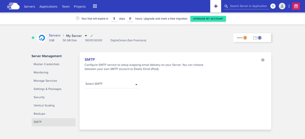This screenshot has height=139, width=305.
Task: Click the Cloudways cloud logo
Action: click(x=13, y=6)
